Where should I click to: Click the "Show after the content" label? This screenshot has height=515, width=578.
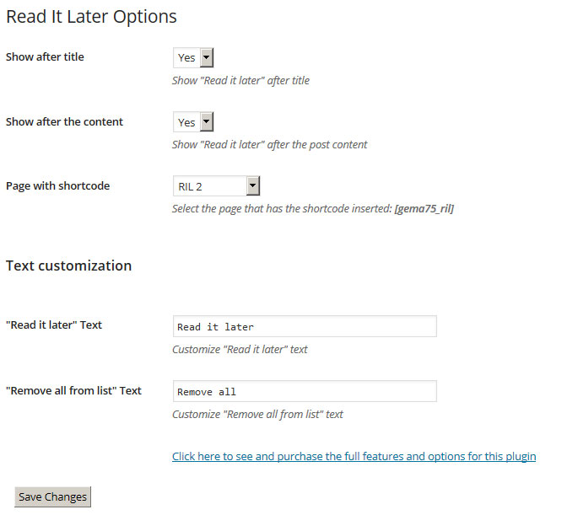click(64, 121)
